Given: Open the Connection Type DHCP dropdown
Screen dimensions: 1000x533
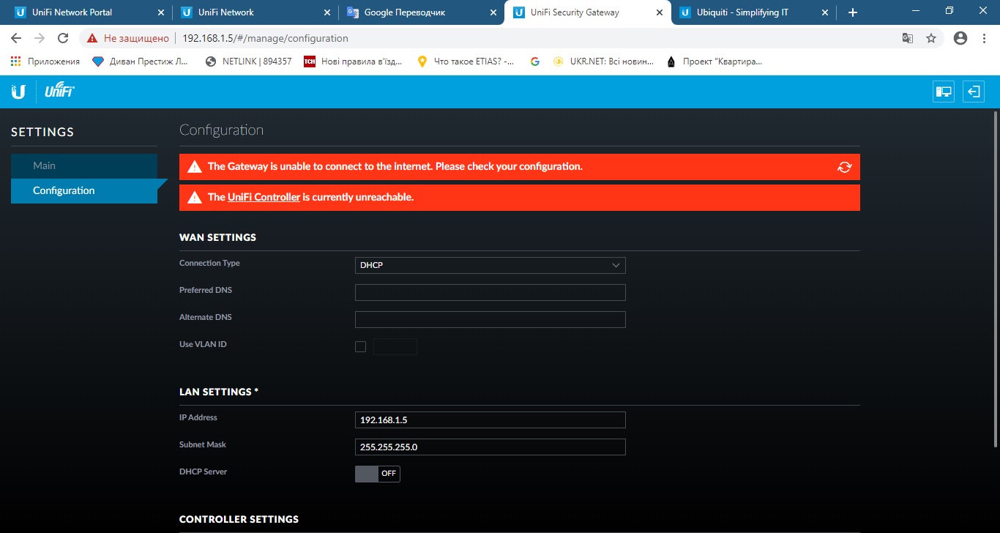Looking at the screenshot, I should 490,265.
